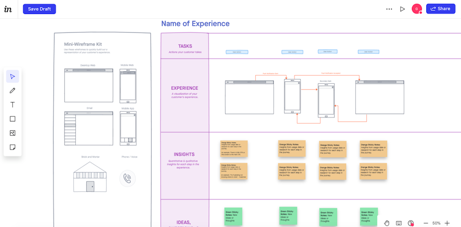Viewport: 461px width, 227px height.
Task: Open the Image insert tool
Action: (x=12, y=133)
